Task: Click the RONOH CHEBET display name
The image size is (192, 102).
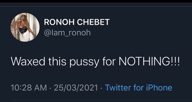Action: pyautogui.click(x=77, y=22)
